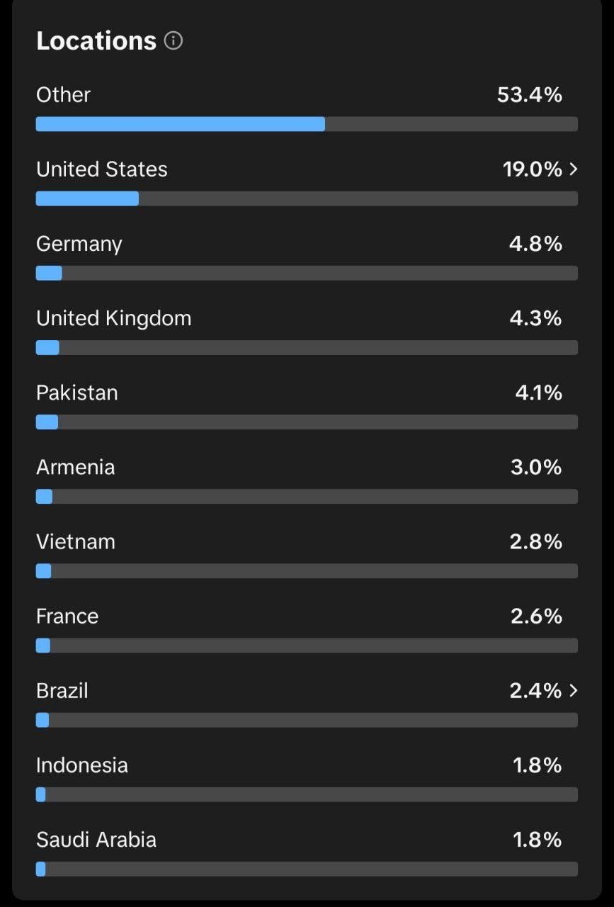Select the Saudi Arabia label
The width and height of the screenshot is (614, 907).
(96, 840)
